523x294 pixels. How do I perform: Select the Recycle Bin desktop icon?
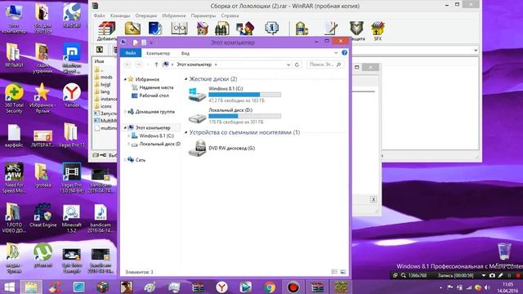(x=504, y=254)
